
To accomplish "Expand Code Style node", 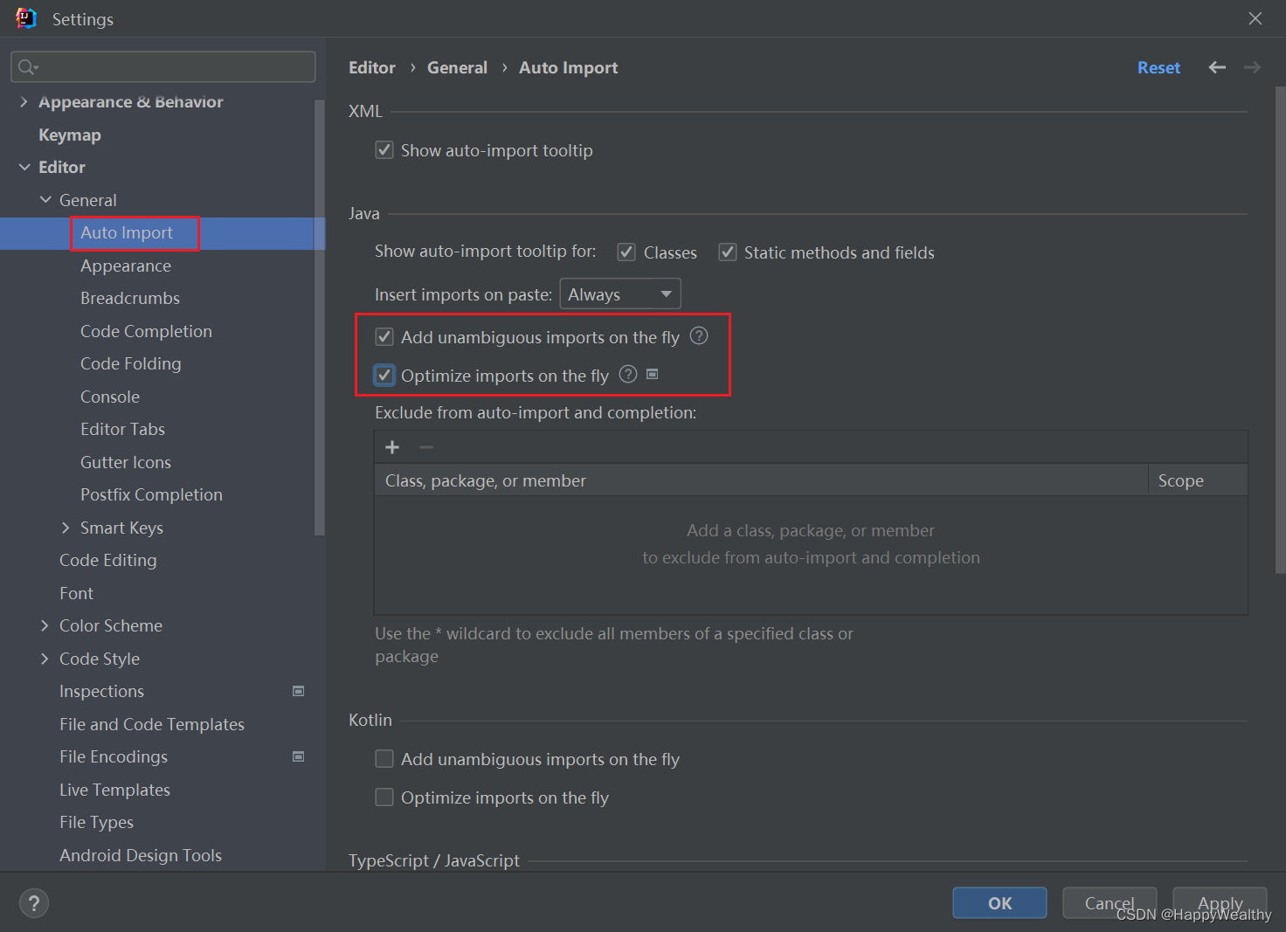I will click(x=45, y=659).
